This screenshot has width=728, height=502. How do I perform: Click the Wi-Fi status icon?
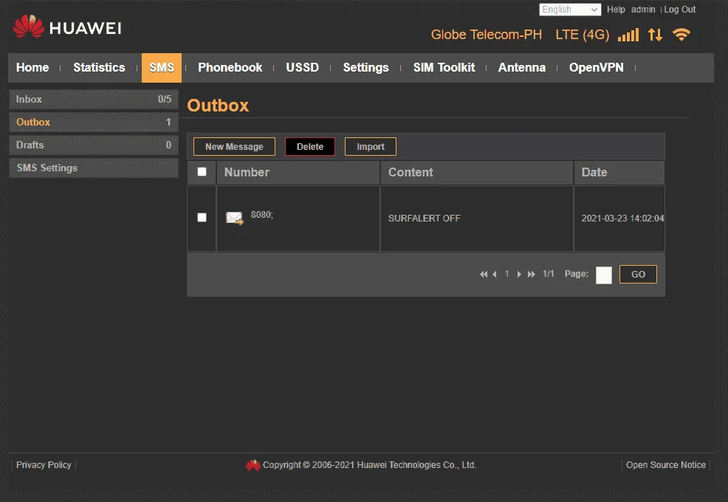(x=681, y=35)
